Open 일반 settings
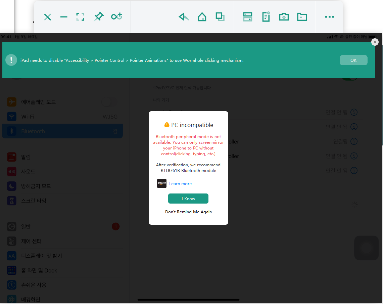The image size is (383, 304). click(x=62, y=226)
